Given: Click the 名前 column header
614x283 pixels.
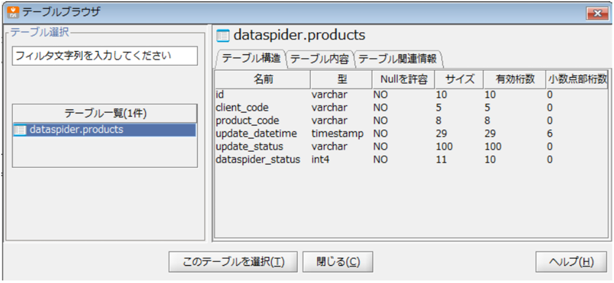Looking at the screenshot, I should tap(263, 80).
